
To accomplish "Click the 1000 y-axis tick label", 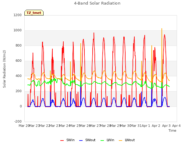I will (18, 30).
